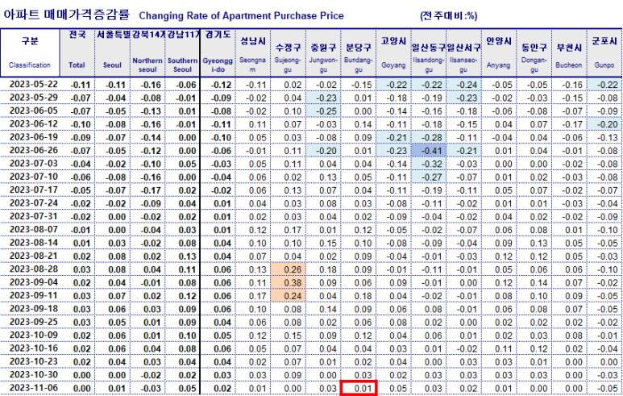Select the Dongan-gu column header
This screenshot has width=623, height=396.
(534, 53)
